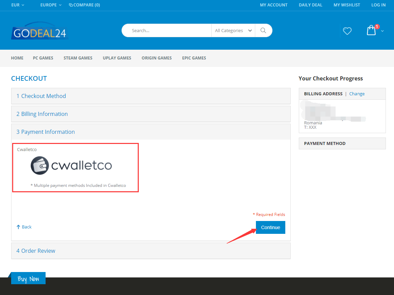This screenshot has width=394, height=295.
Task: Open the wishlist heart icon
Action: (347, 31)
